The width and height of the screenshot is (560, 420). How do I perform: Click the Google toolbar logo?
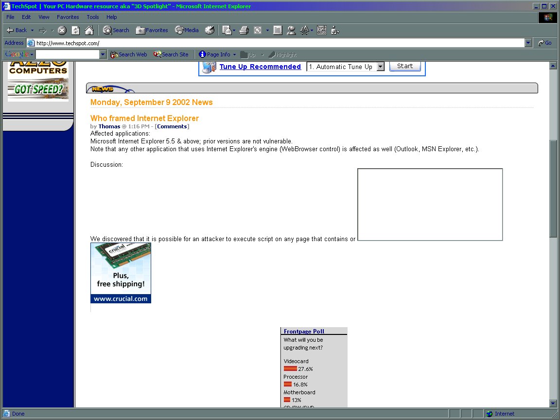(17, 54)
